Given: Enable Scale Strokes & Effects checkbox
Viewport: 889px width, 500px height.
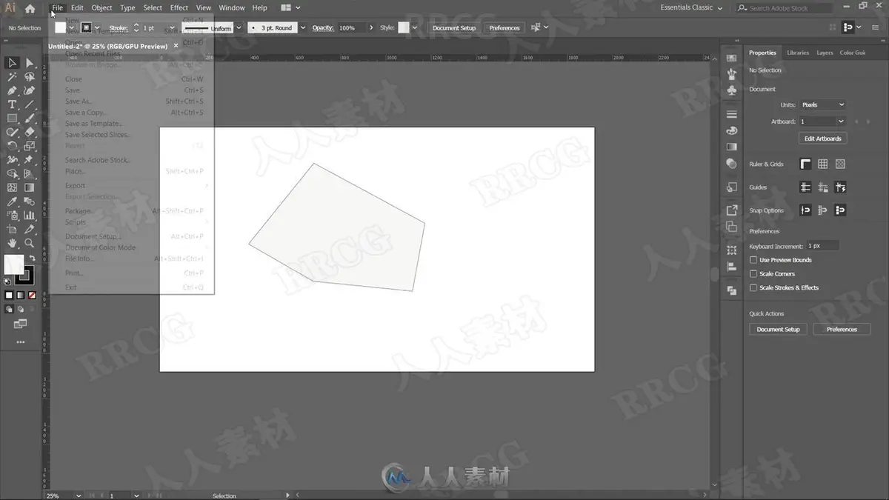Looking at the screenshot, I should click(x=753, y=287).
